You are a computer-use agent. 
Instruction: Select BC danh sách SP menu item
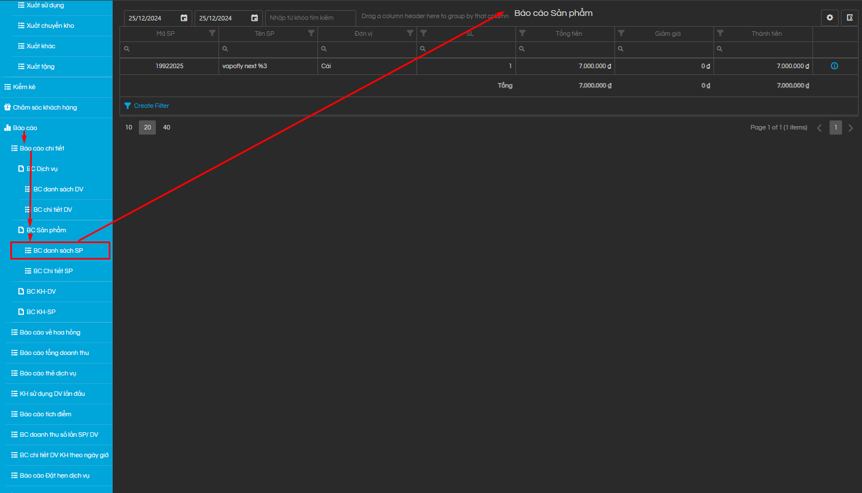[x=58, y=250]
